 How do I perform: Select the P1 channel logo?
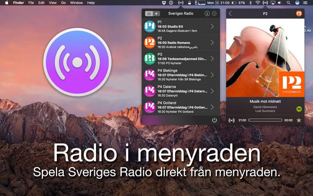point(150,26)
